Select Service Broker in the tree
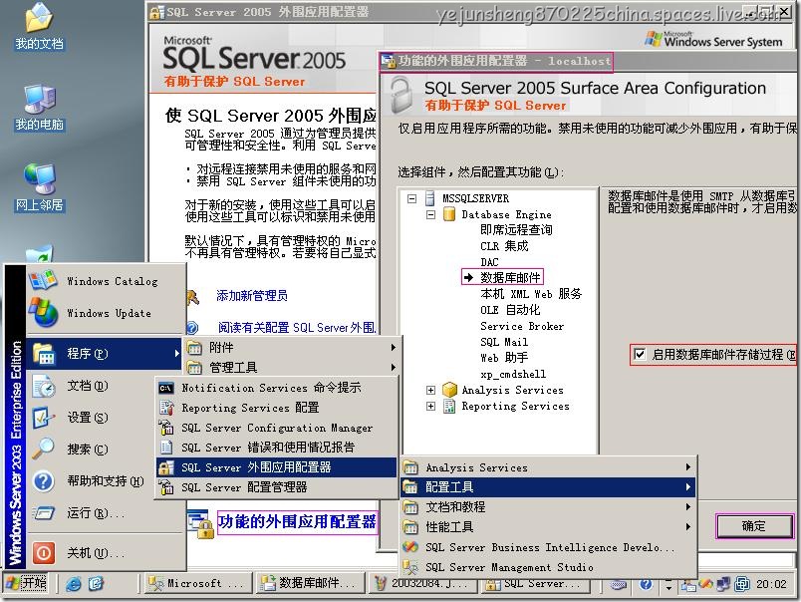Image resolution: width=801 pixels, height=602 pixels. click(x=522, y=326)
